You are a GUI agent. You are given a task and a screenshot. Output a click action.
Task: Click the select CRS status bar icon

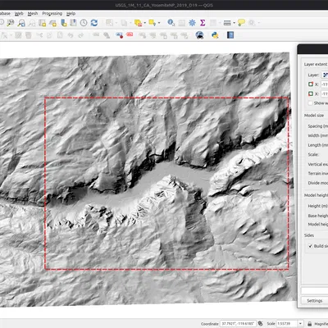coord(261,324)
